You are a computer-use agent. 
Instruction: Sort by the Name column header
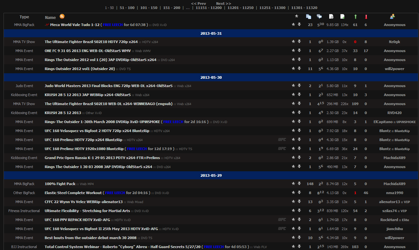[x=50, y=17]
